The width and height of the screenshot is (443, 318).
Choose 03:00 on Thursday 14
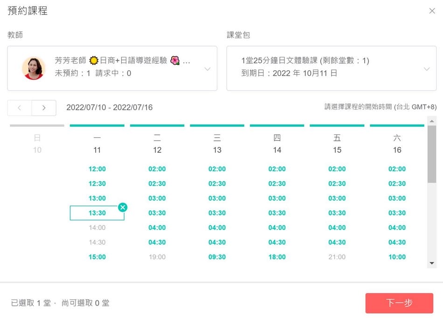[277, 198]
